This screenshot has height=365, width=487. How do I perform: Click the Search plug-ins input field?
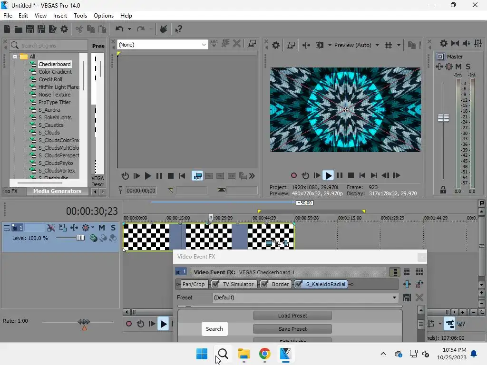coord(49,45)
